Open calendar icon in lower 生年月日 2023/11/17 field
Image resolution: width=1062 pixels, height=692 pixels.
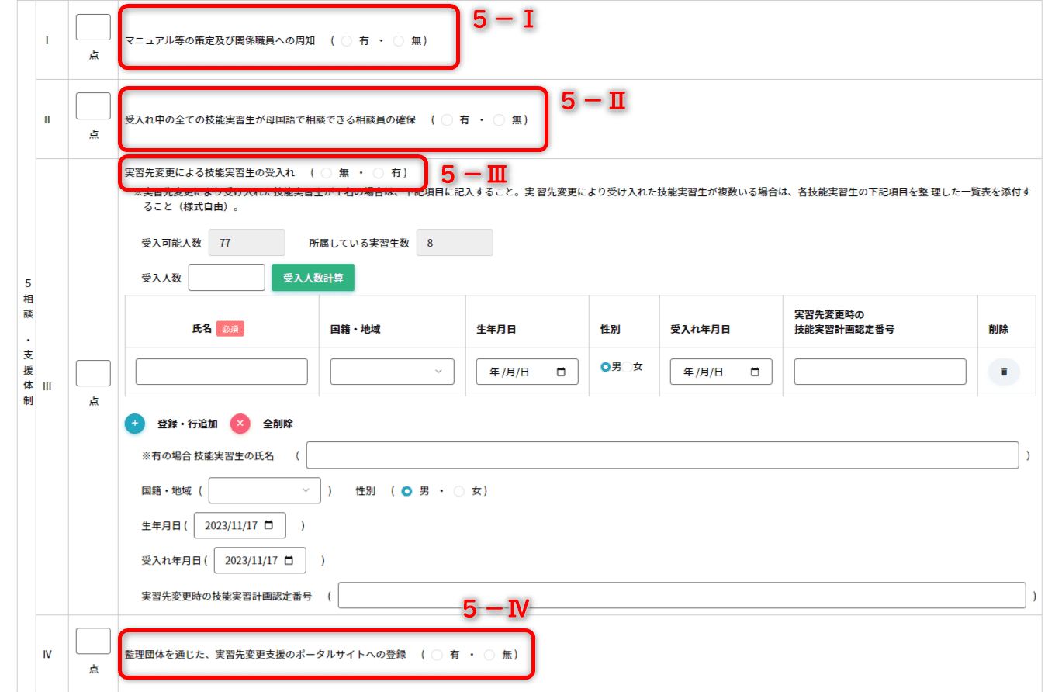tap(269, 525)
